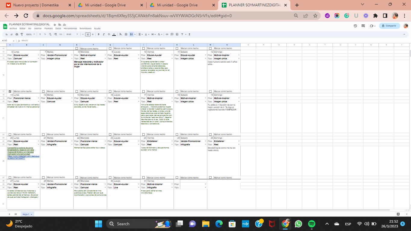This screenshot has height=231, width=411.
Task: Redo action using the toolbar arrow
Action: tap(11, 34)
